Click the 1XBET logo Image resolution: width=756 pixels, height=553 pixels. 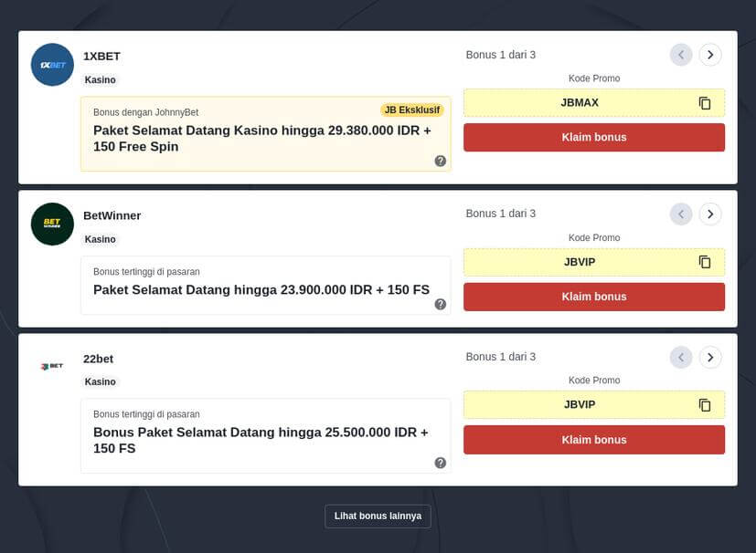(52, 65)
